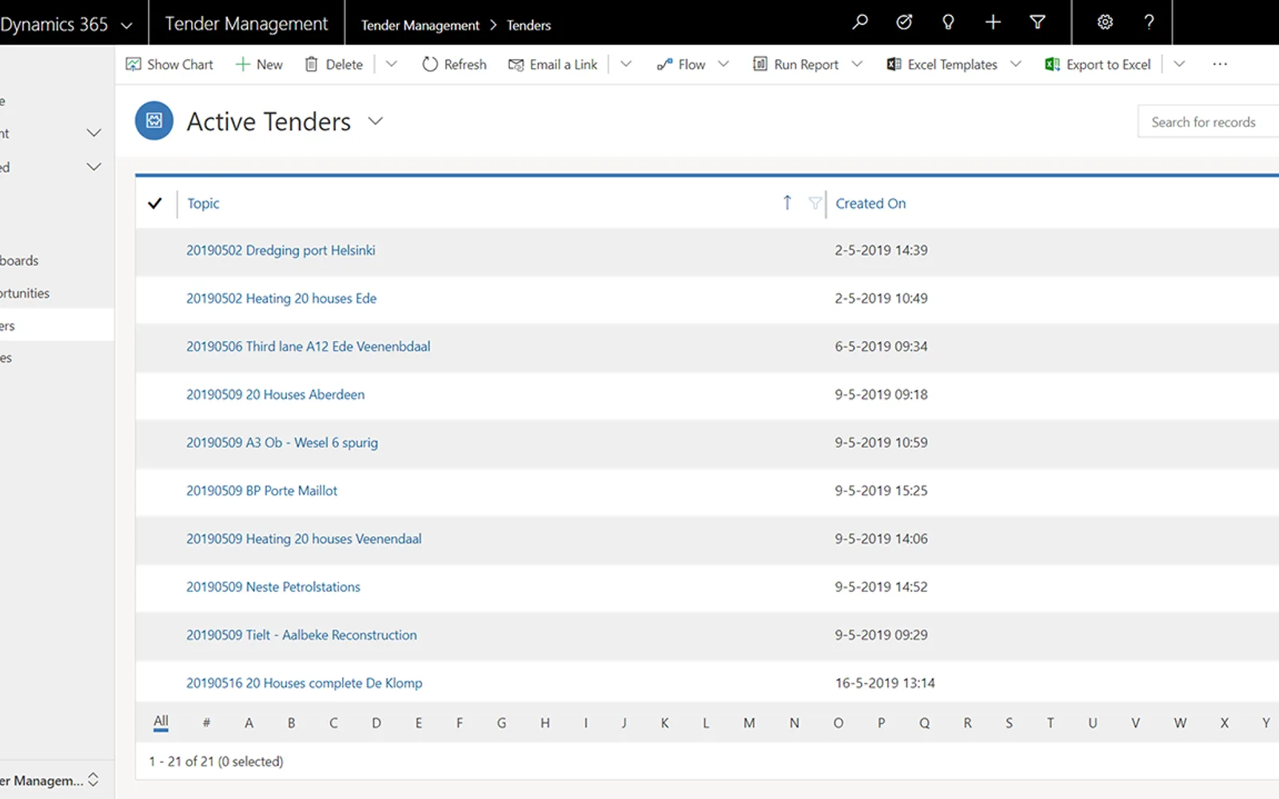The height and width of the screenshot is (799, 1279).
Task: Open 20190502 Heating 20 houses Ede
Action: coord(281,298)
